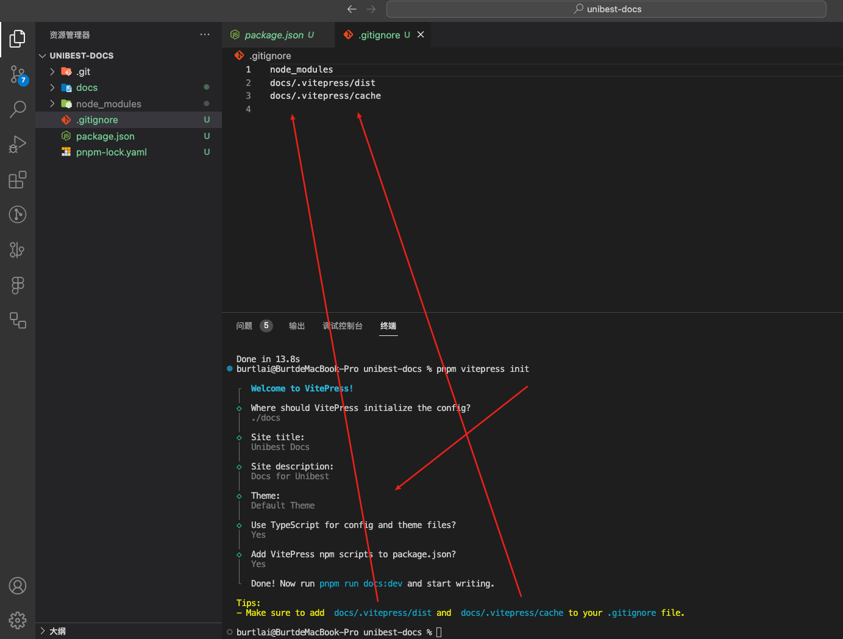Screen dimensions: 843x639
Task: Select .gitignore in the file tree
Action: click(x=129, y=120)
